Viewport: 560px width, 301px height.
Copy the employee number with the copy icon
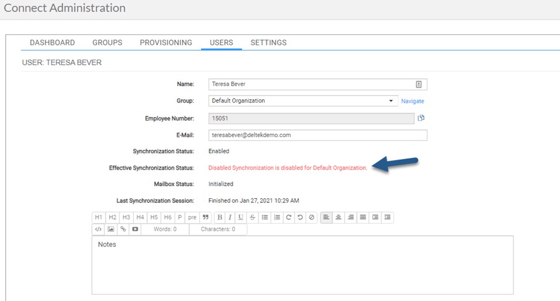point(421,118)
